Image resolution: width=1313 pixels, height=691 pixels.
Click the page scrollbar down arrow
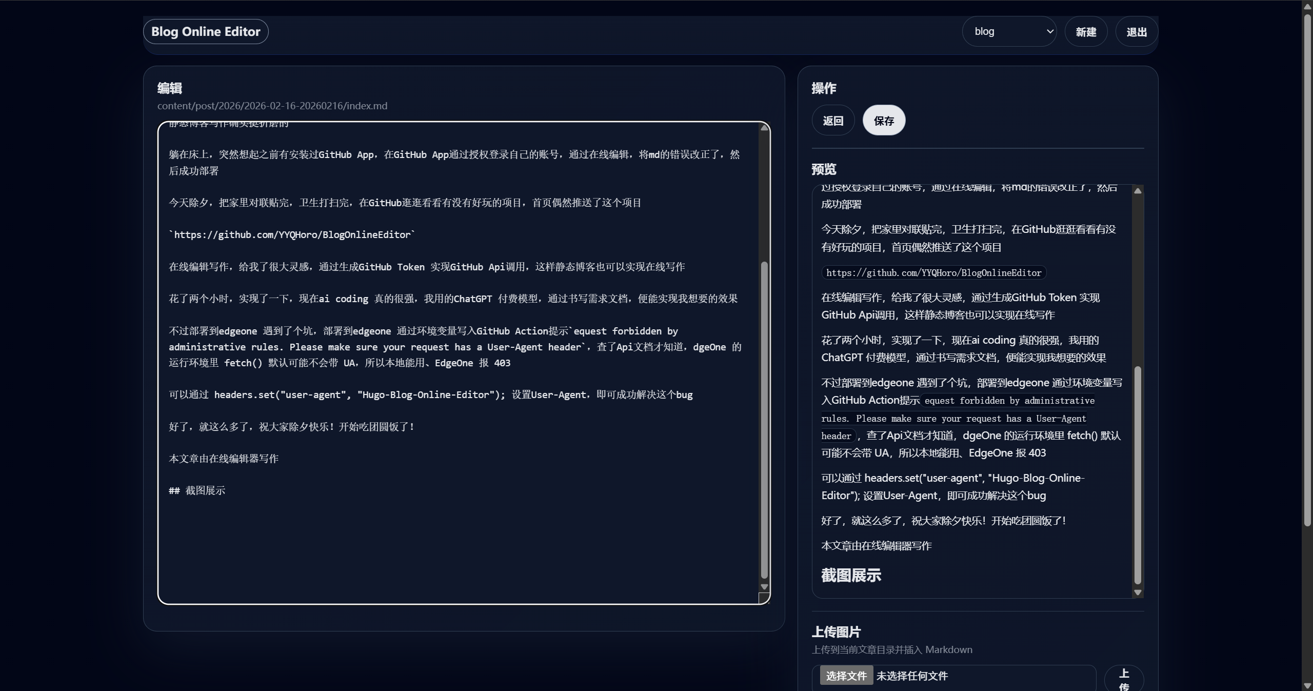[1307, 686]
